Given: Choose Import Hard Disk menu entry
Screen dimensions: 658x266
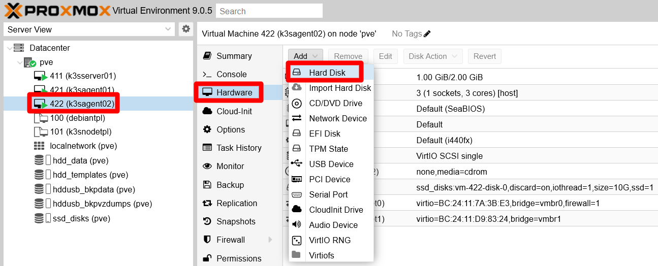Looking at the screenshot, I should point(331,88).
